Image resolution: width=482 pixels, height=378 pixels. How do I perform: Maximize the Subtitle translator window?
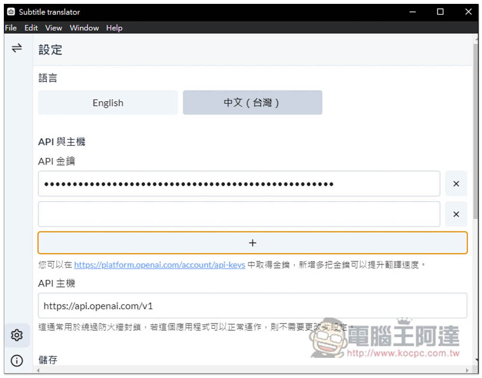click(440, 12)
